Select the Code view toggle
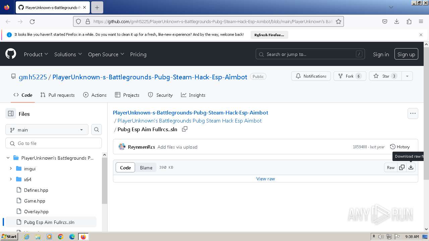This screenshot has height=241, width=429. (x=125, y=167)
